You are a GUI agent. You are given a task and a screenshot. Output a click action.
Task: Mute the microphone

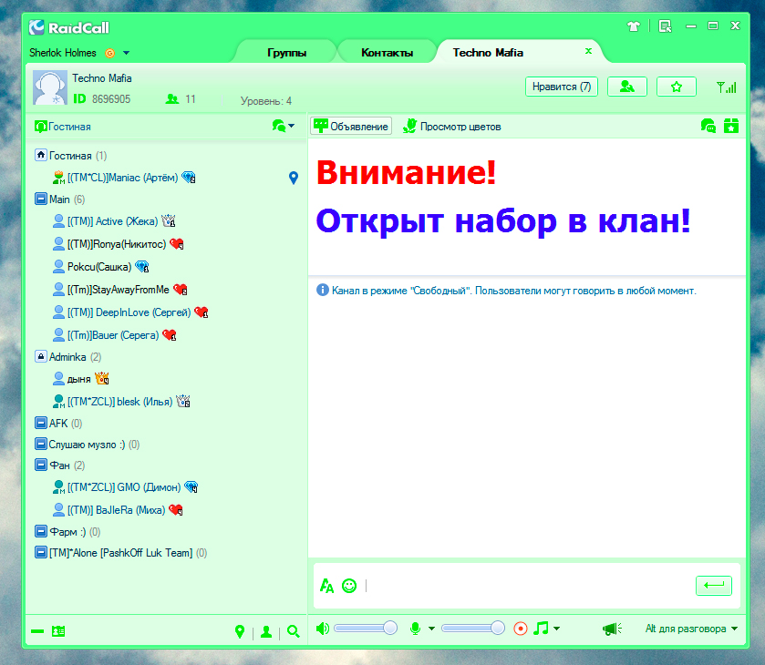tap(415, 629)
